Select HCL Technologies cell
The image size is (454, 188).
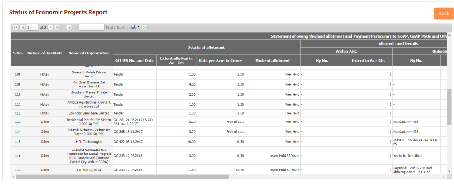[89, 142]
